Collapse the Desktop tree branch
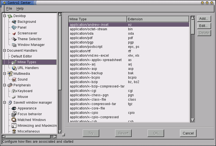 pyautogui.click(x=4, y=16)
